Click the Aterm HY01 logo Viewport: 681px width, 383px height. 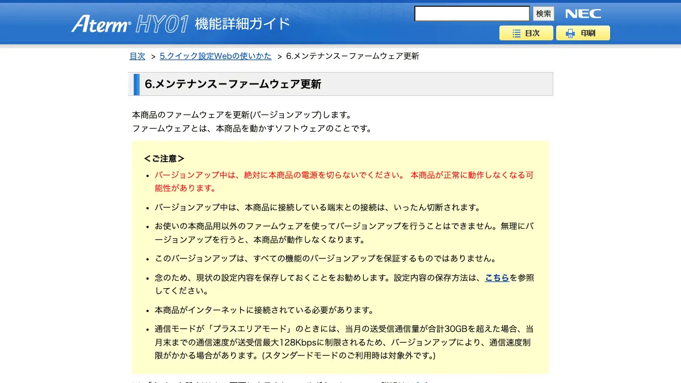pos(129,24)
